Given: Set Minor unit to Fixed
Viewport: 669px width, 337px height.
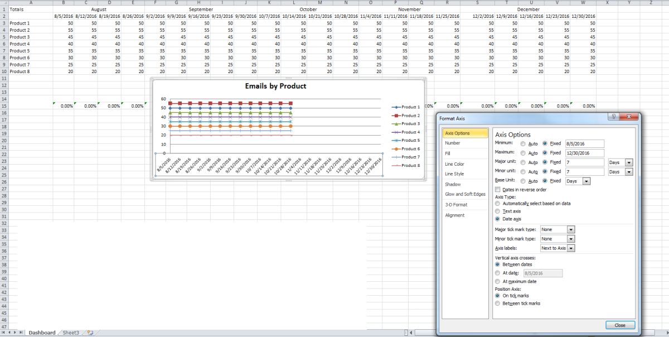Looking at the screenshot, I should [545, 172].
